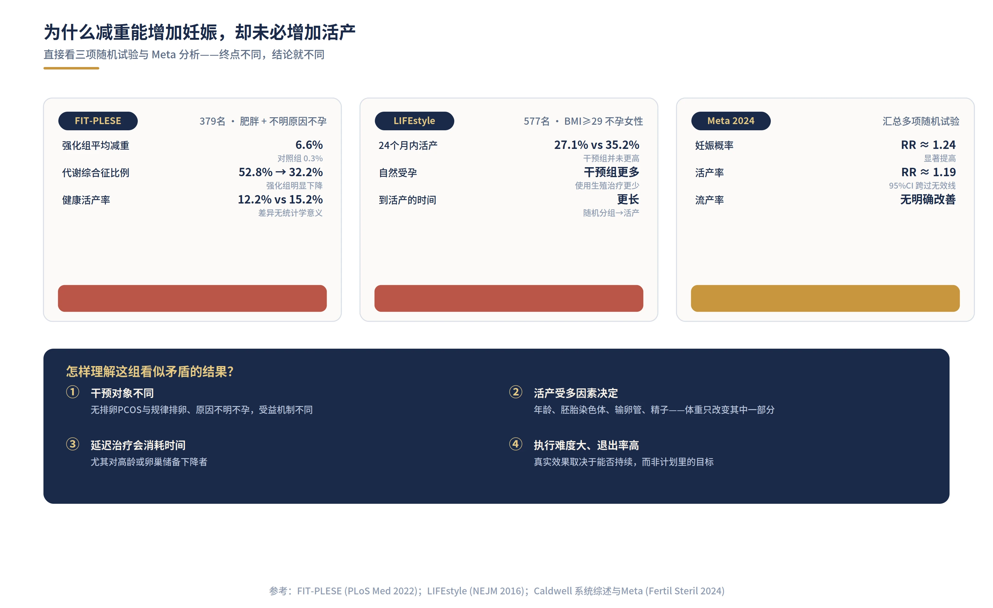Select the FIT-PLESE badge
993x608 pixels.
98,121
